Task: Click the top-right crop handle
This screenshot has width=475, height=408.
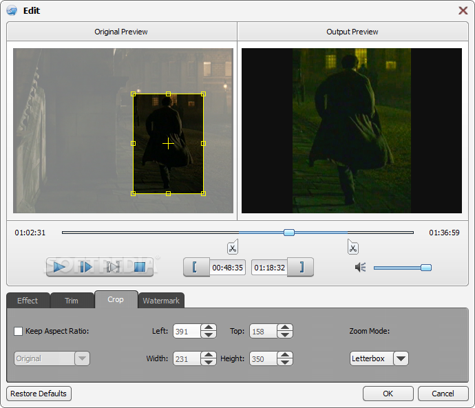Action: tap(203, 94)
